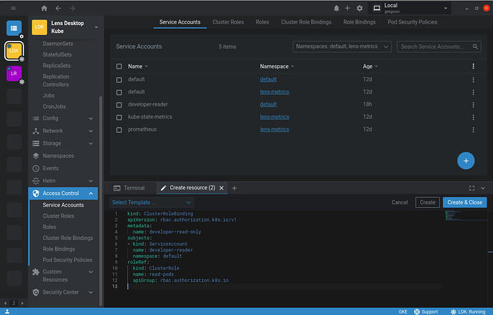Toggle the select-all checkbox in table header

coord(120,66)
